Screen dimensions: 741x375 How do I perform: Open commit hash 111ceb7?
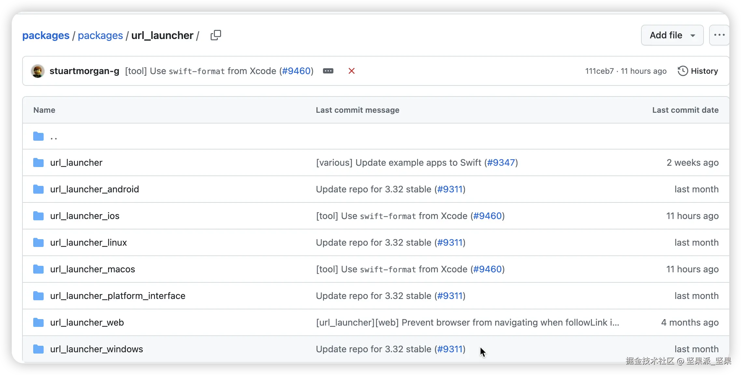[x=599, y=71]
